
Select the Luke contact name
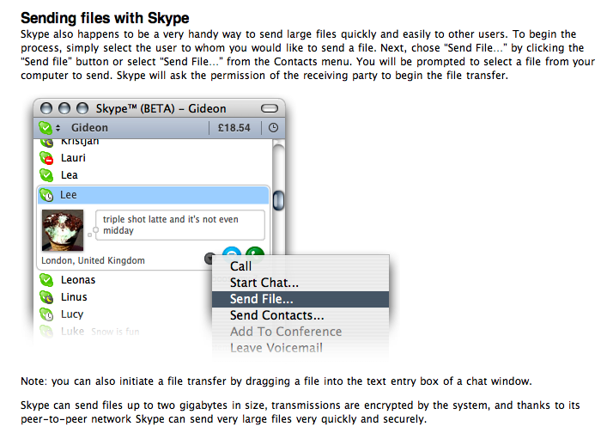72,332
